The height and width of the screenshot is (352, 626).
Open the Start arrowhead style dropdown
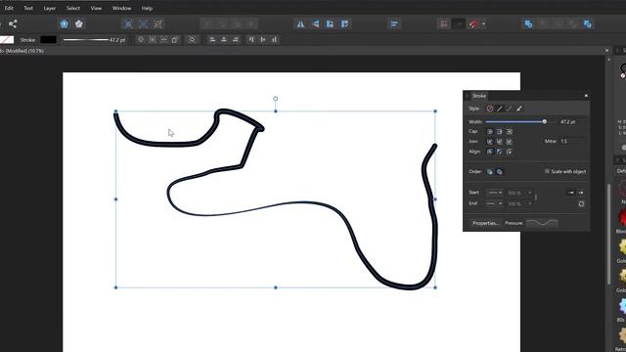click(494, 193)
